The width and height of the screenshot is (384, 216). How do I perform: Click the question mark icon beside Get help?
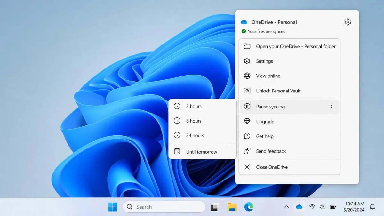(247, 136)
